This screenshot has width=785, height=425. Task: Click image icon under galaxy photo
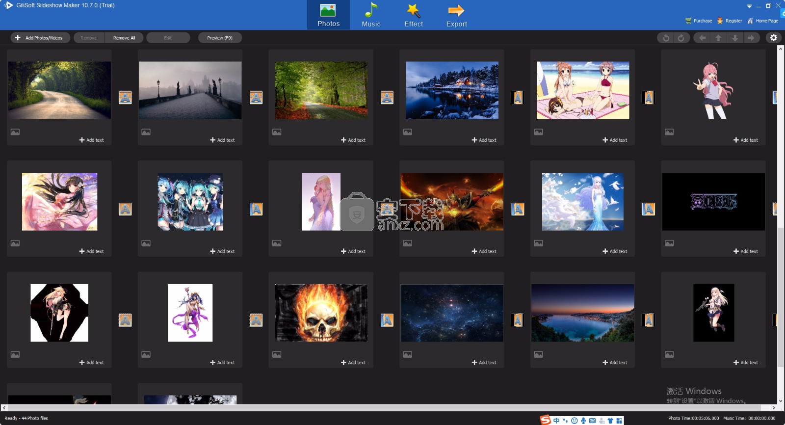click(x=407, y=354)
